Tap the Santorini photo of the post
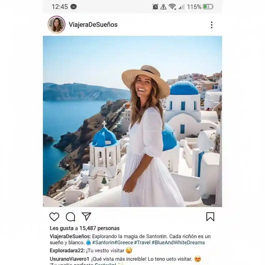This screenshot has width=265, height=265. [132, 121]
